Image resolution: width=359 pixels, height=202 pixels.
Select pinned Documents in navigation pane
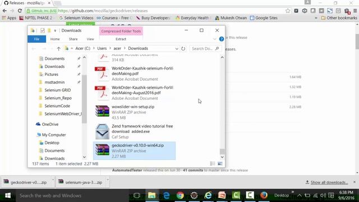(54, 58)
